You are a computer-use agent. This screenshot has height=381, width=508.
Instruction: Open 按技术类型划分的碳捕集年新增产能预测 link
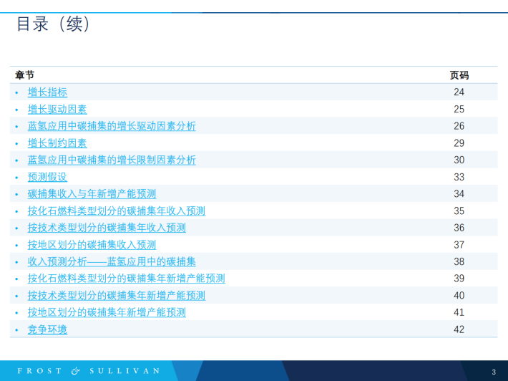tap(117, 296)
